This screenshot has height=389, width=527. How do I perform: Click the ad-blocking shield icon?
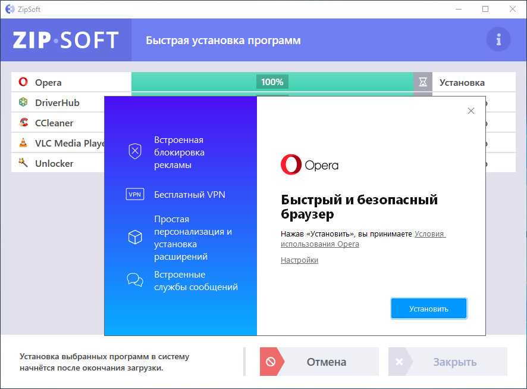[135, 151]
